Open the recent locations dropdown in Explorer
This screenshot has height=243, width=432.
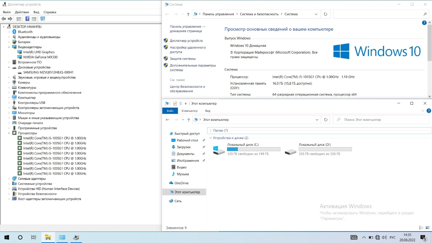tap(183, 119)
